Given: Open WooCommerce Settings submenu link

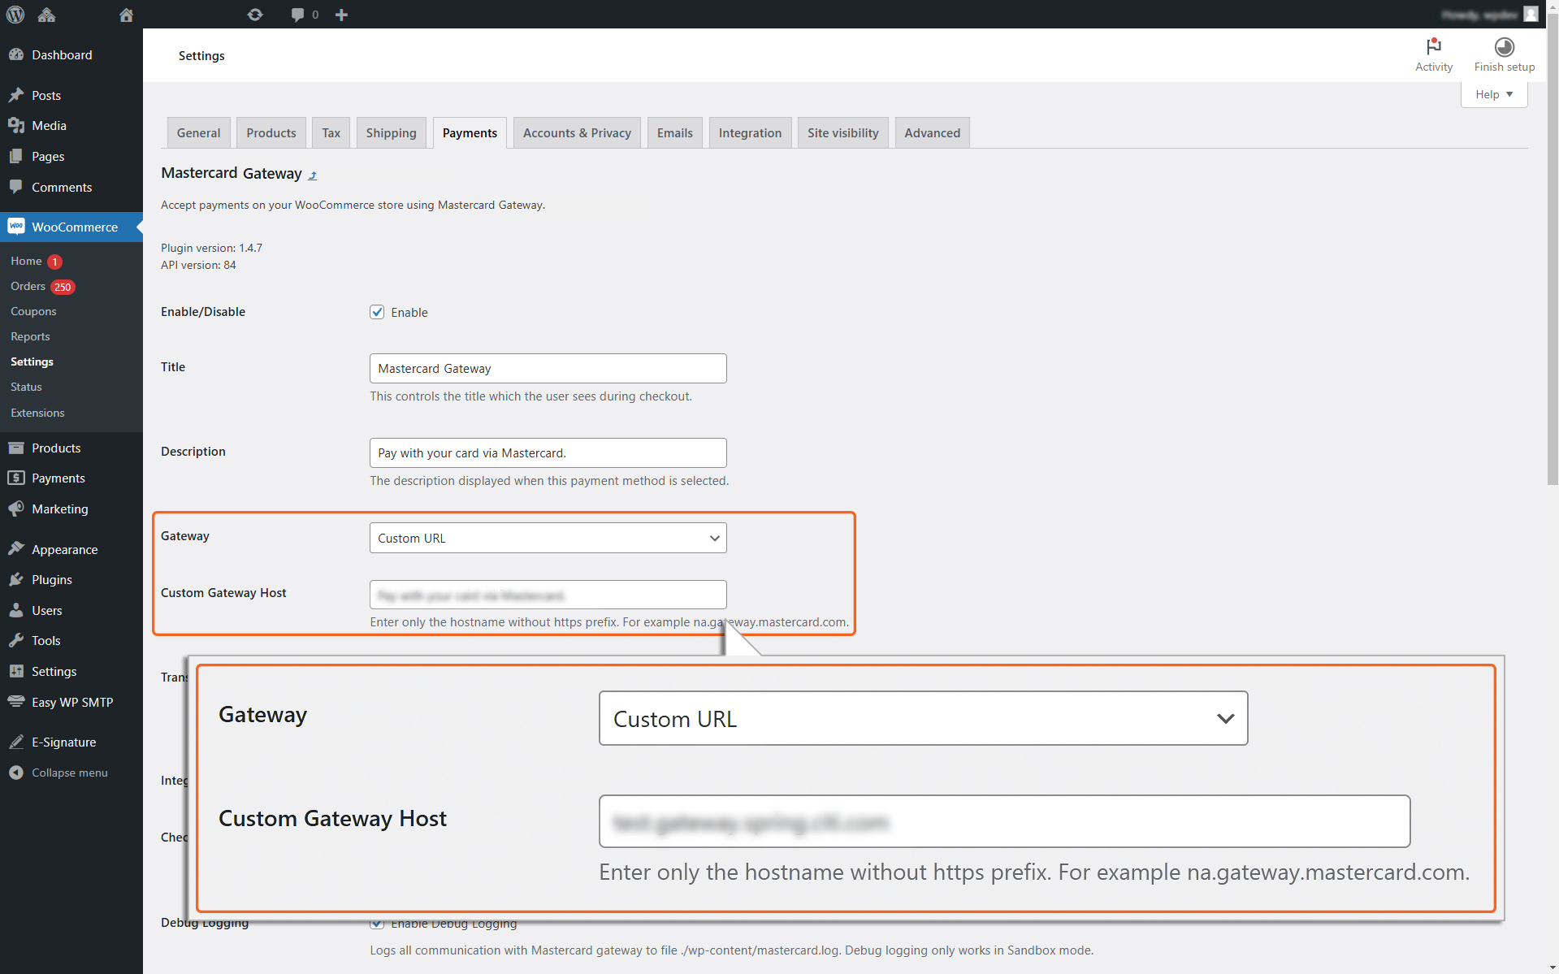Looking at the screenshot, I should (32, 361).
